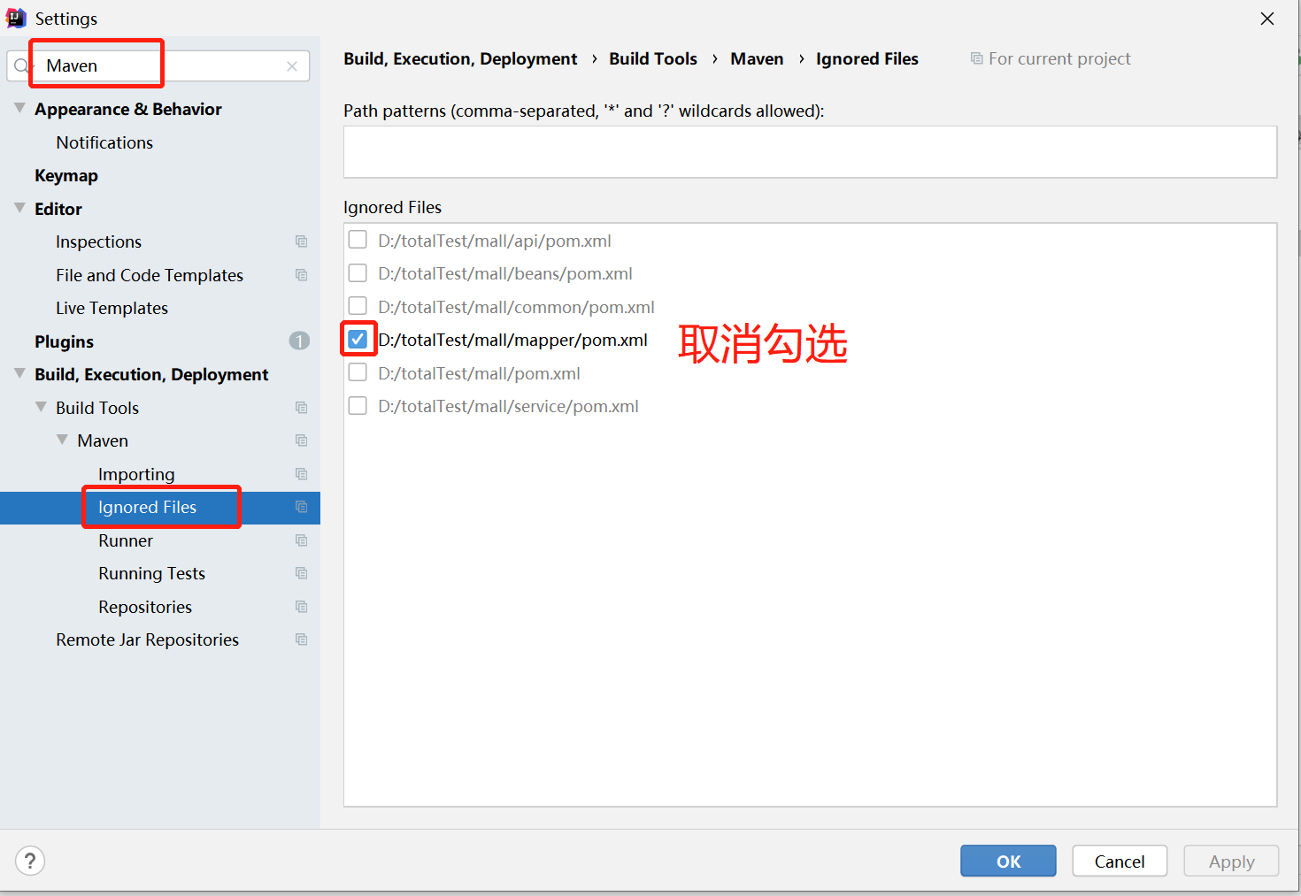This screenshot has height=896, width=1301.
Task: Click project-level icon beside Running Tests
Action: coord(302,573)
